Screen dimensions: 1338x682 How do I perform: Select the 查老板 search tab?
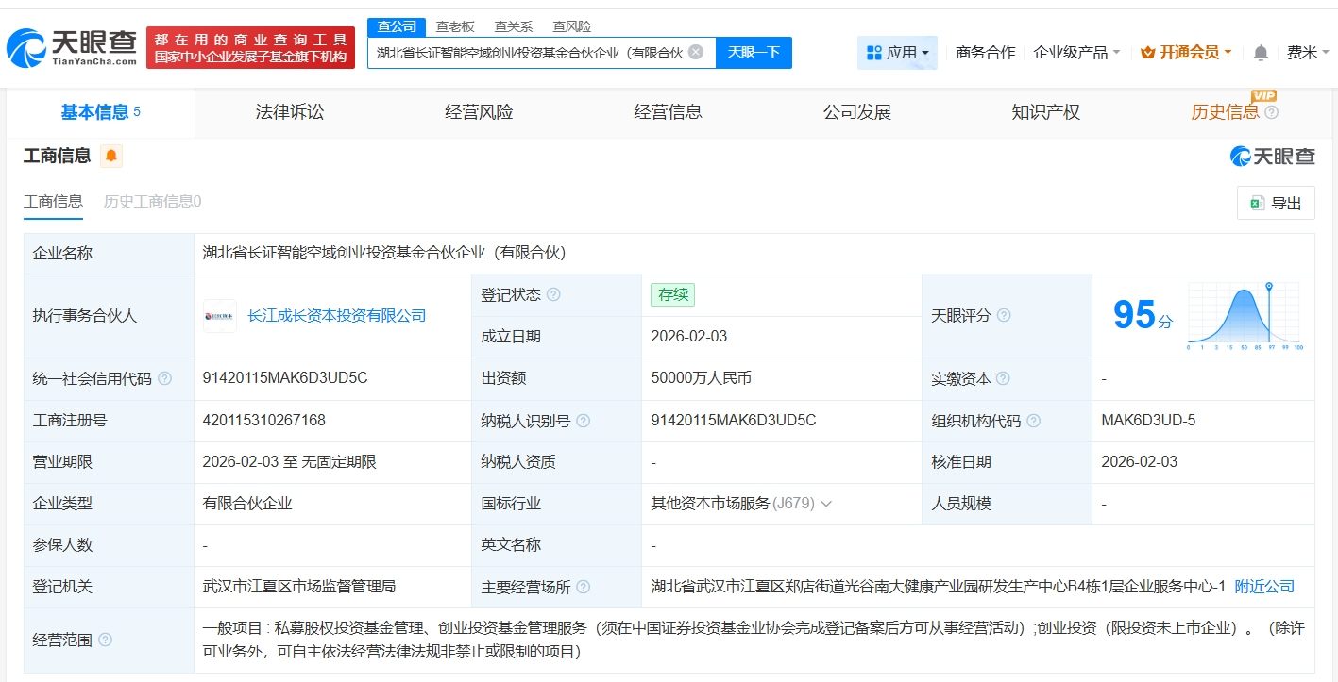tap(455, 26)
